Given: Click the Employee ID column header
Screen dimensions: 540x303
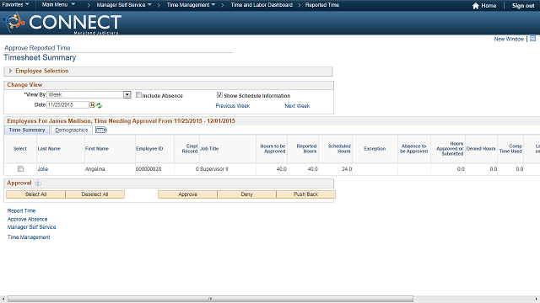Looking at the screenshot, I should tap(149, 148).
